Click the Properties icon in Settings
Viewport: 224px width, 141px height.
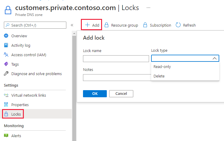tap(6, 105)
